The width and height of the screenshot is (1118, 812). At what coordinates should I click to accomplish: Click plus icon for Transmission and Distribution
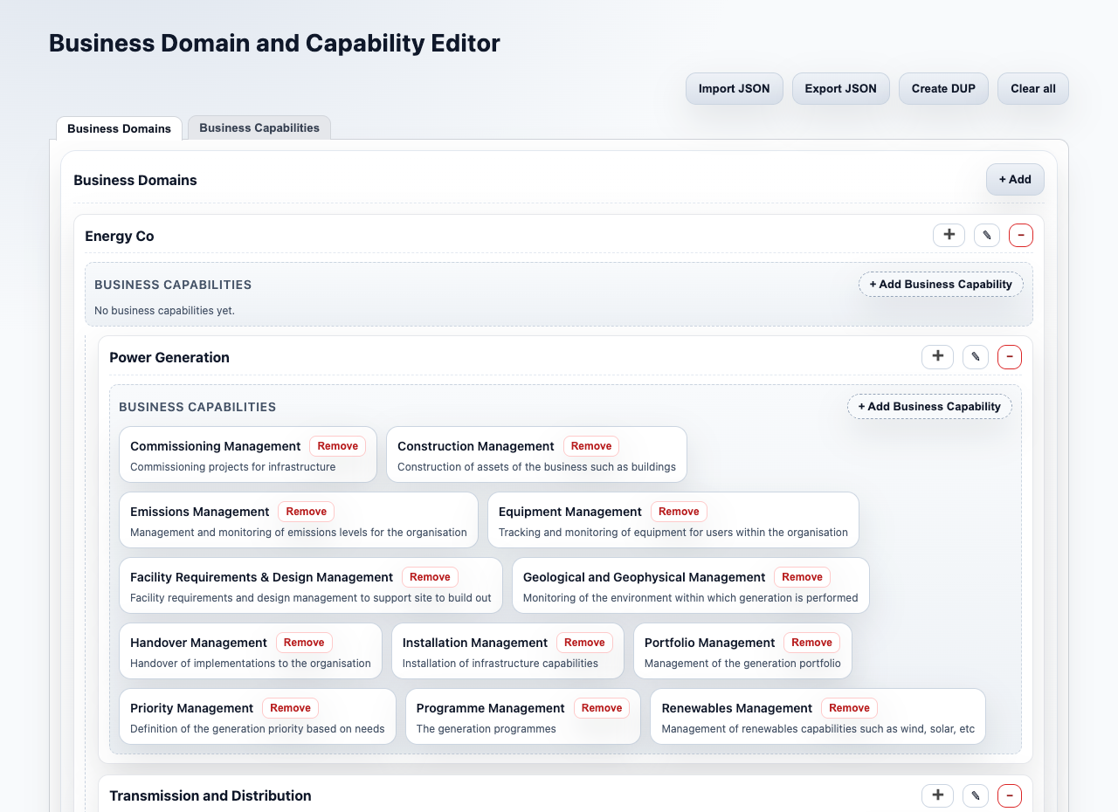(937, 795)
